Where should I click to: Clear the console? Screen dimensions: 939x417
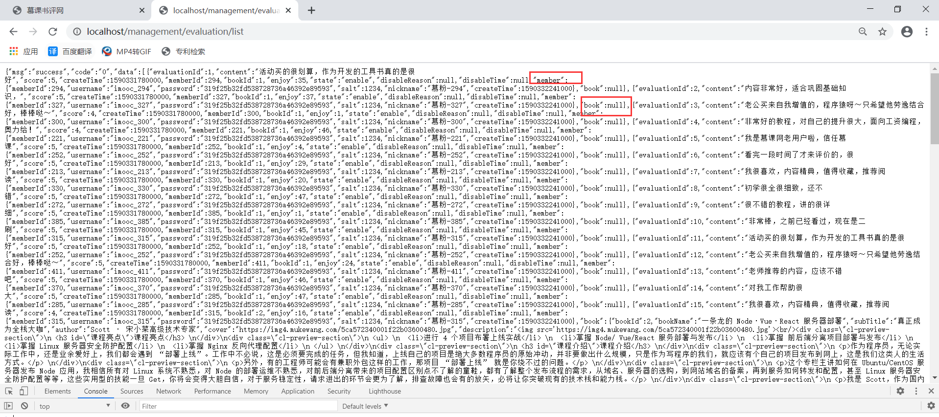coord(24,406)
